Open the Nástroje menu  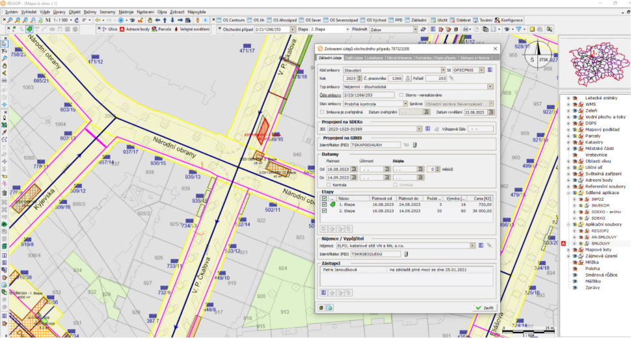pyautogui.click(x=126, y=12)
